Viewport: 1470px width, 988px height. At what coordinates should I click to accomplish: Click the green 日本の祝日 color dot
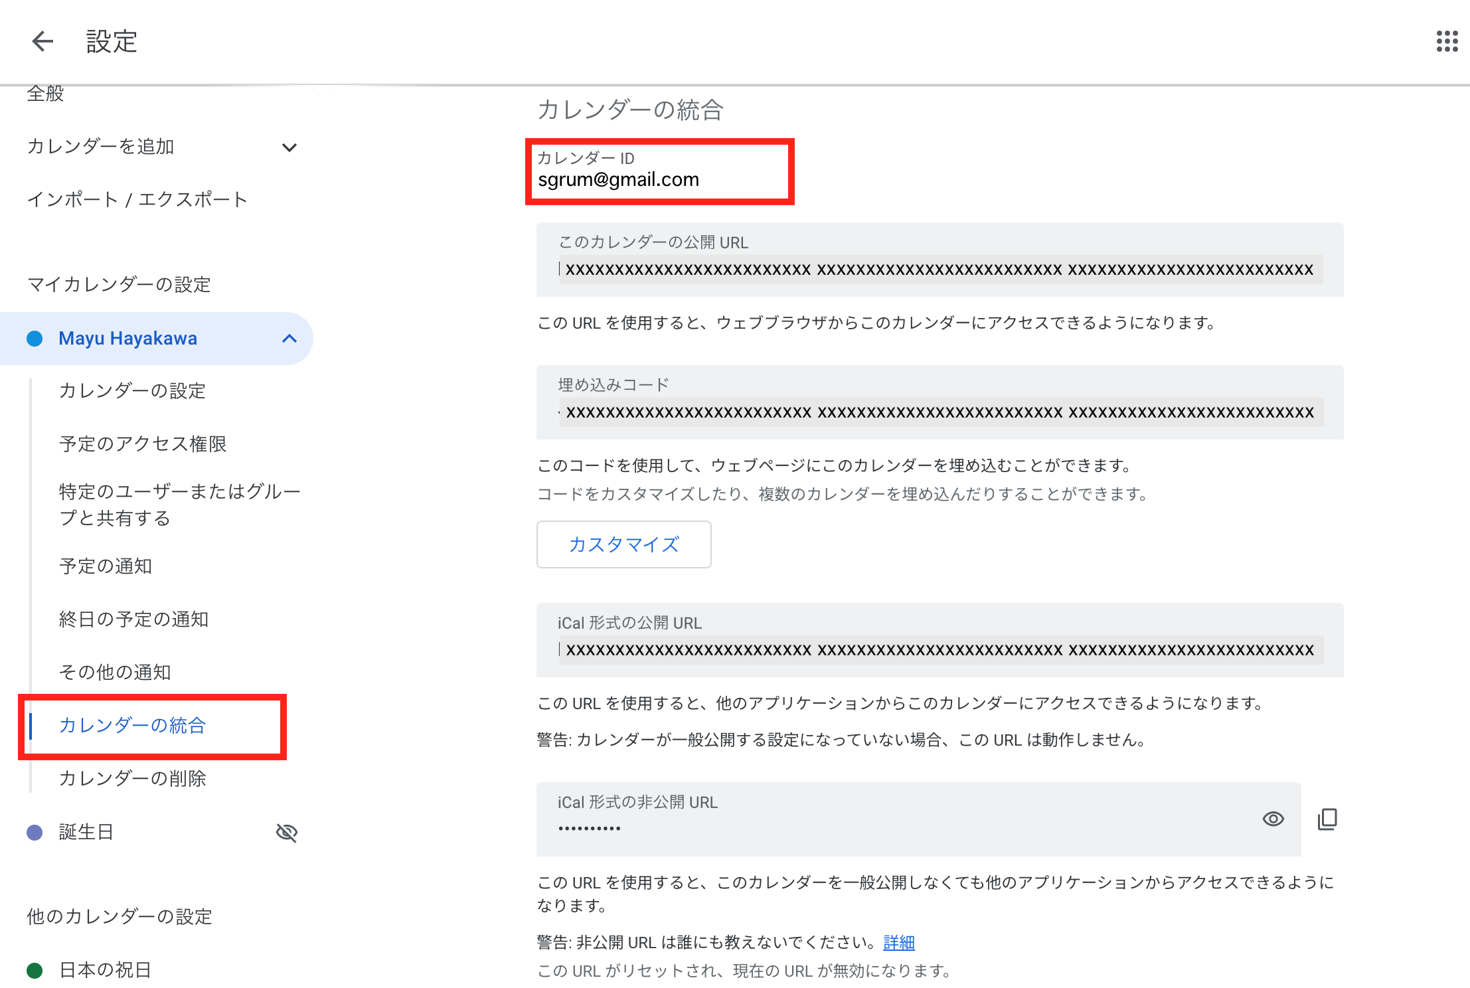click(35, 970)
